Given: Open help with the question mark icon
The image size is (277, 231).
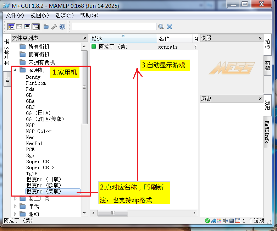Looking at the screenshot, I should [62, 27].
